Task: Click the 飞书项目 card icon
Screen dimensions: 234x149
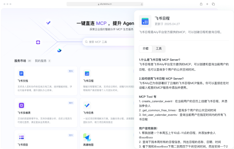Action: tap(22, 137)
